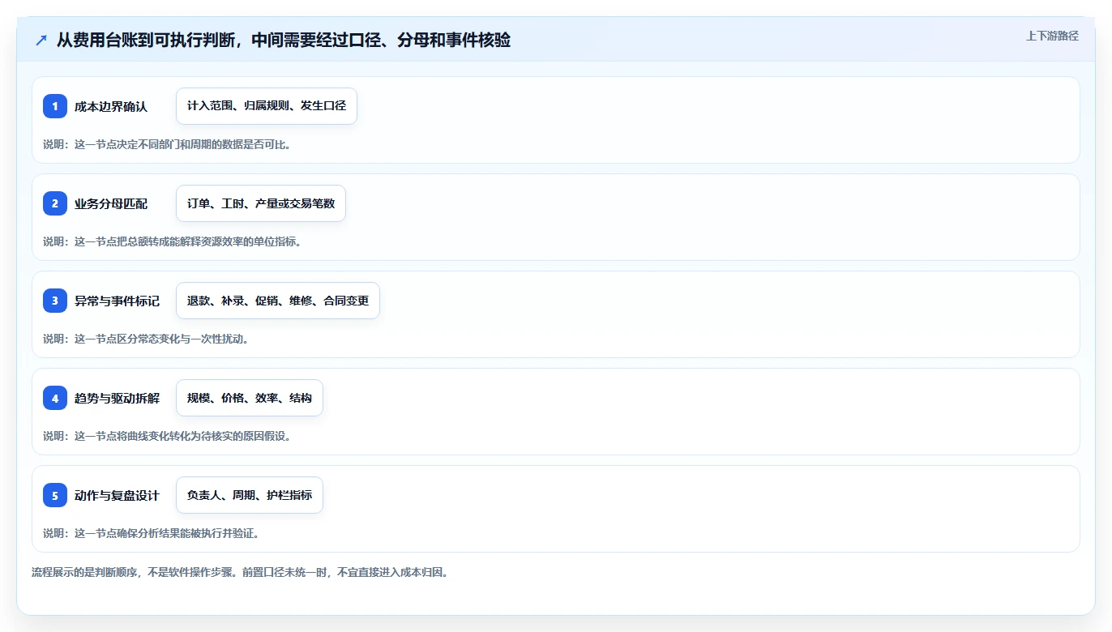The image size is (1112, 632).
Task: Click the 成本边界确认 step title
Action: coord(111,106)
